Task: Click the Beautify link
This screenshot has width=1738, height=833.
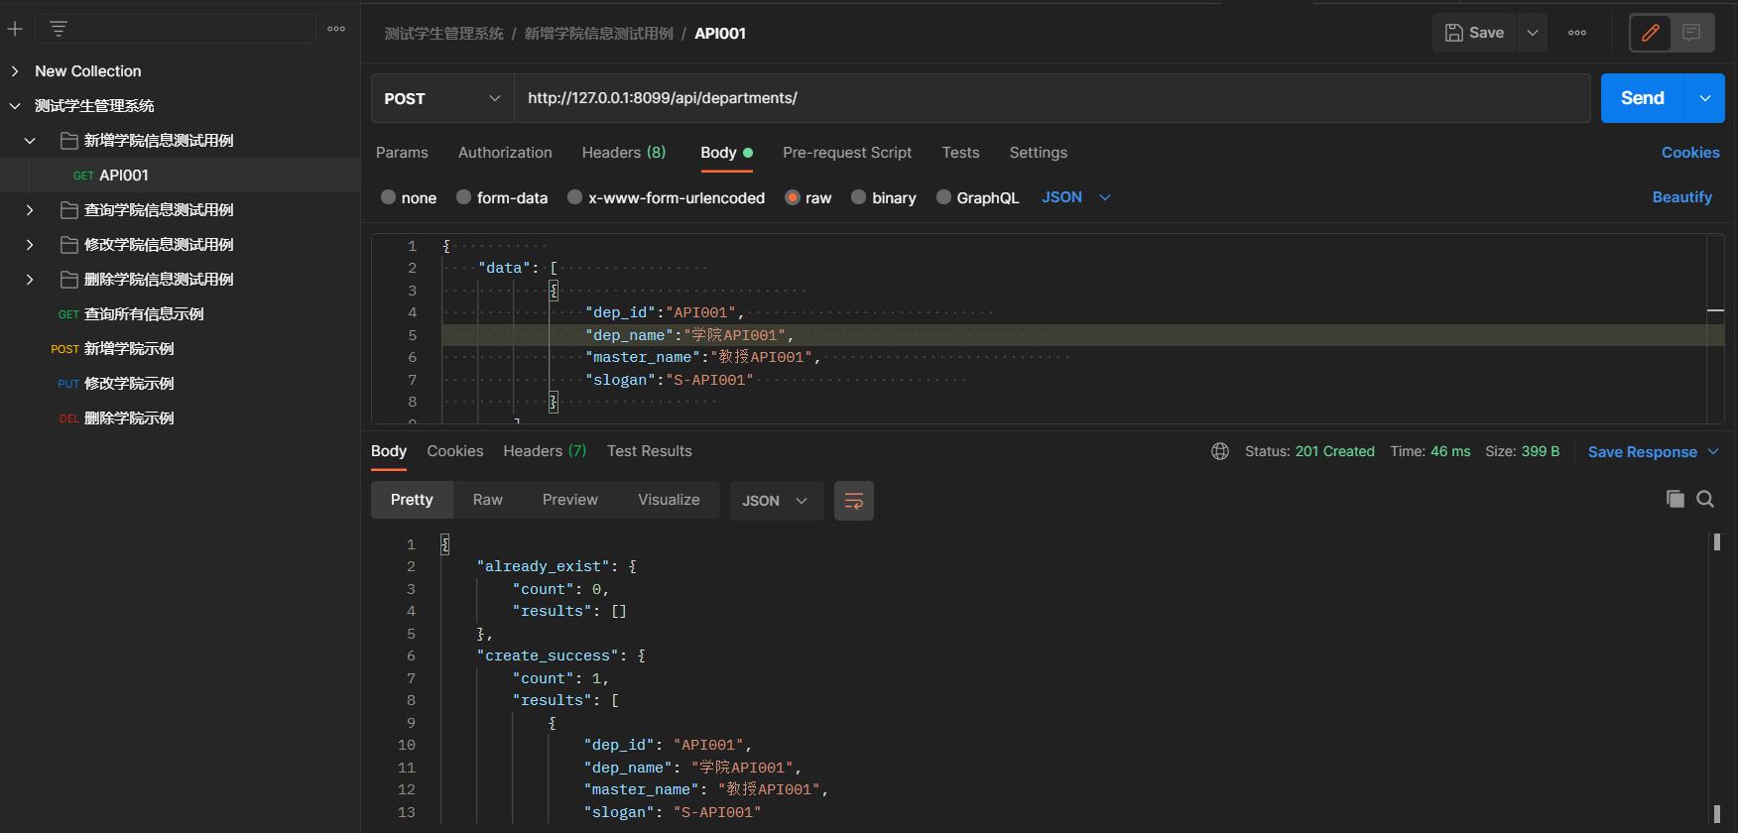Action: pos(1681,197)
